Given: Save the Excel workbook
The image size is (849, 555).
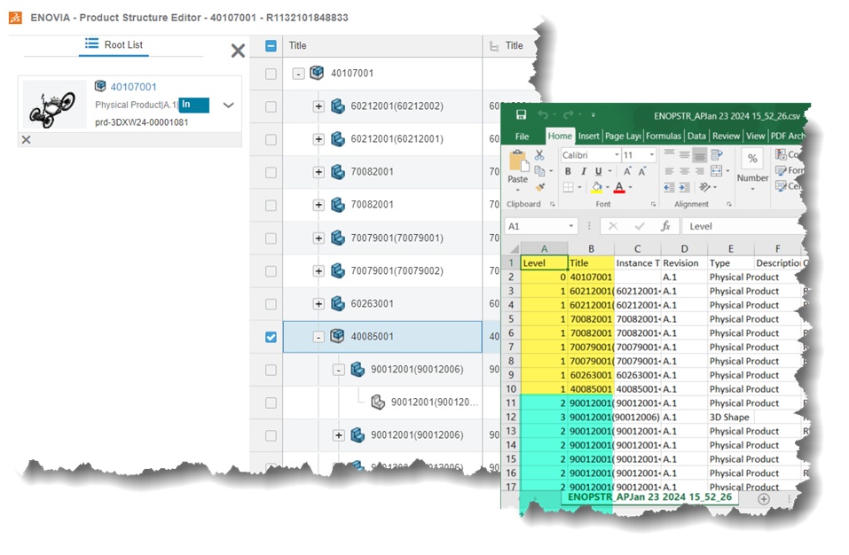Looking at the screenshot, I should (521, 114).
